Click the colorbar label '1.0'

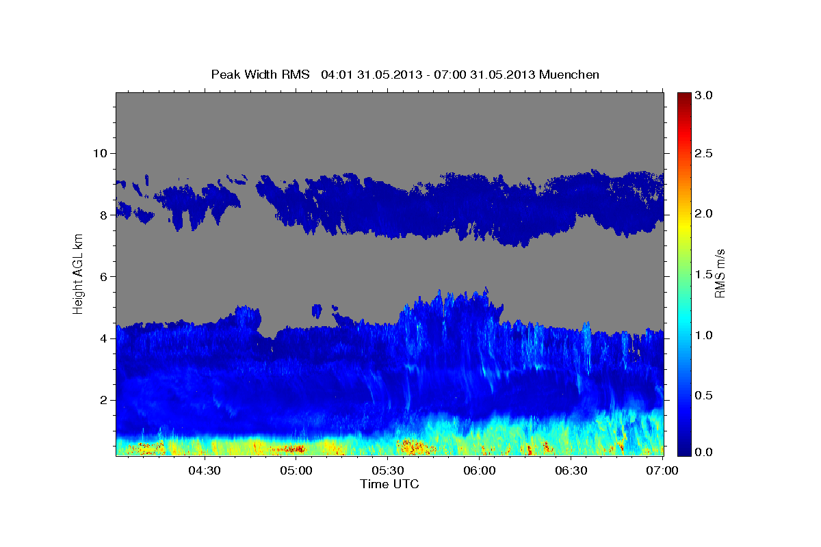click(x=704, y=335)
